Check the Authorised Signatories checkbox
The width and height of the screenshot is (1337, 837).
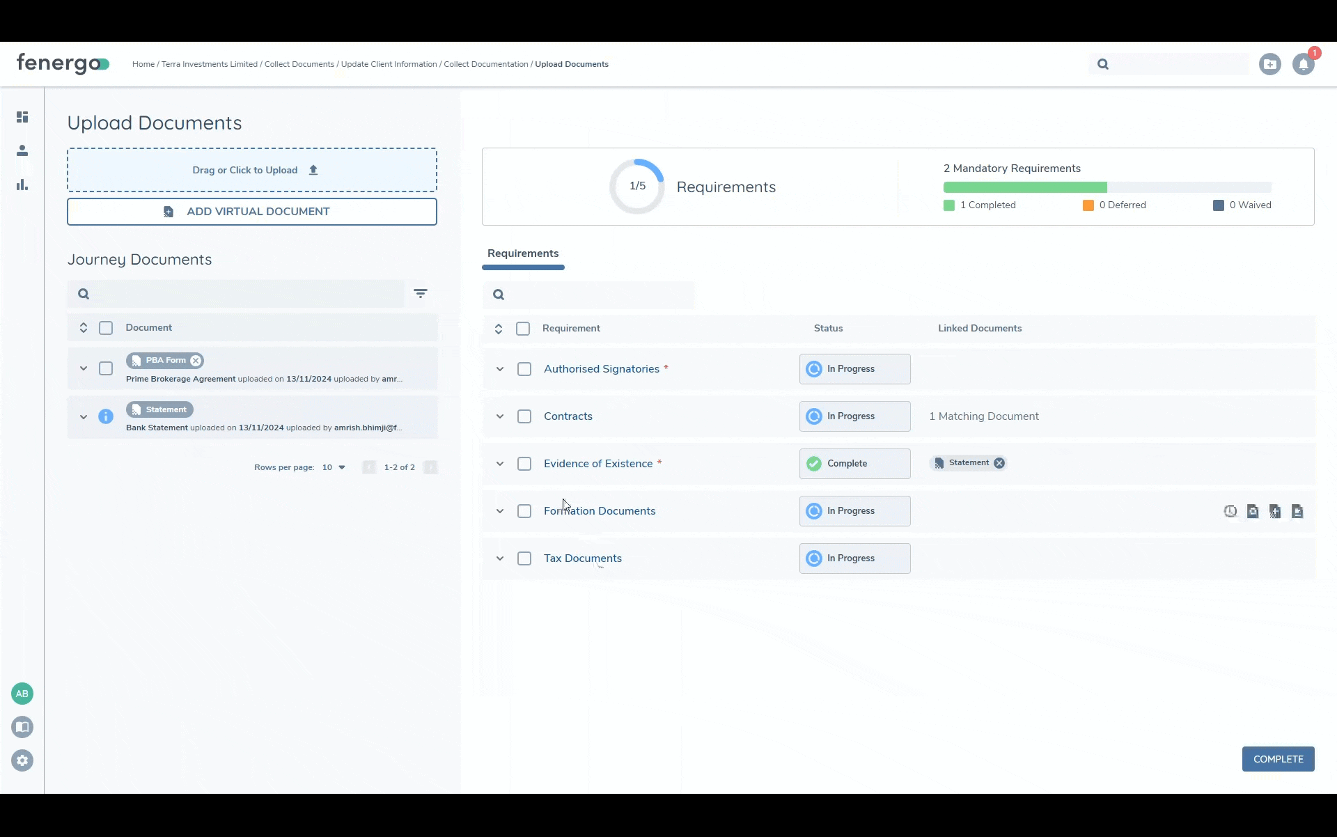524,369
